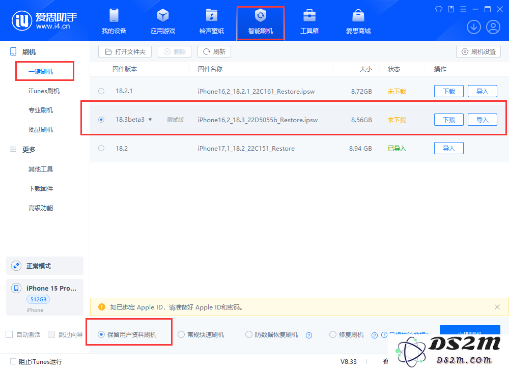The height and width of the screenshot is (369, 509).
Task: Import firmware for 18.3beta3 row
Action: (482, 120)
